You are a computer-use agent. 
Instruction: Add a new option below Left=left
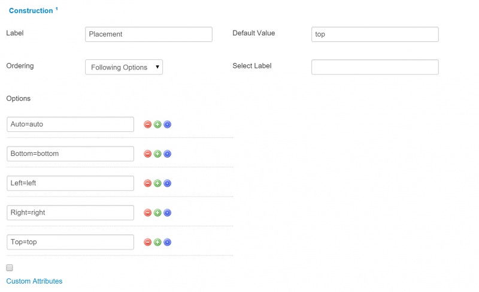pyautogui.click(x=157, y=183)
